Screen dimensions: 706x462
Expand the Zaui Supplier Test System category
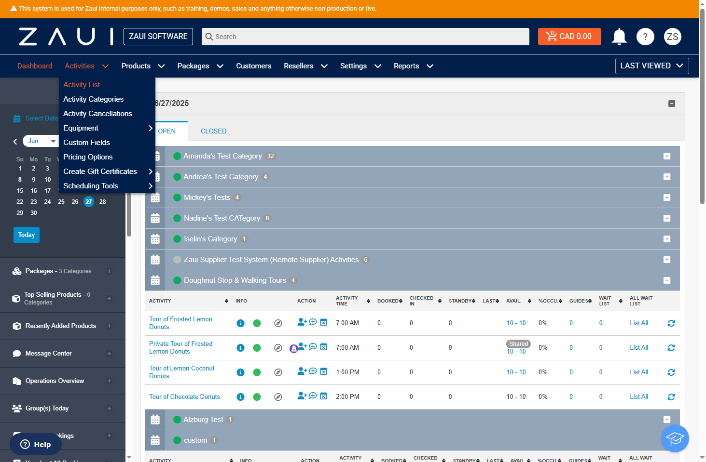pyautogui.click(x=667, y=260)
